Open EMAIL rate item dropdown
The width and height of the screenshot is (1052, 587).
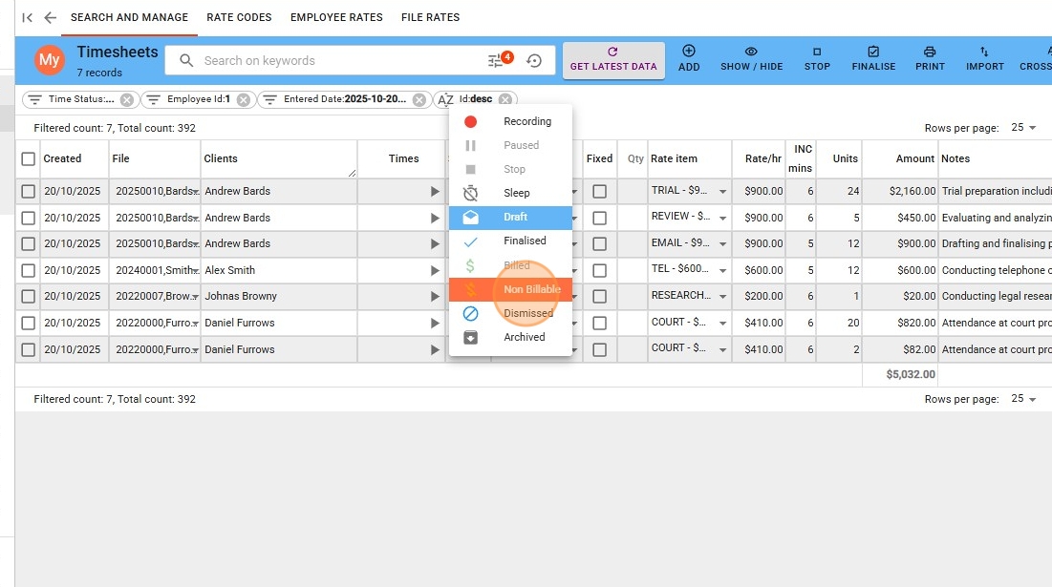coord(722,244)
